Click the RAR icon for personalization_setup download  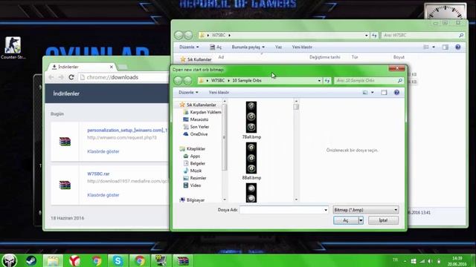[x=65, y=141]
